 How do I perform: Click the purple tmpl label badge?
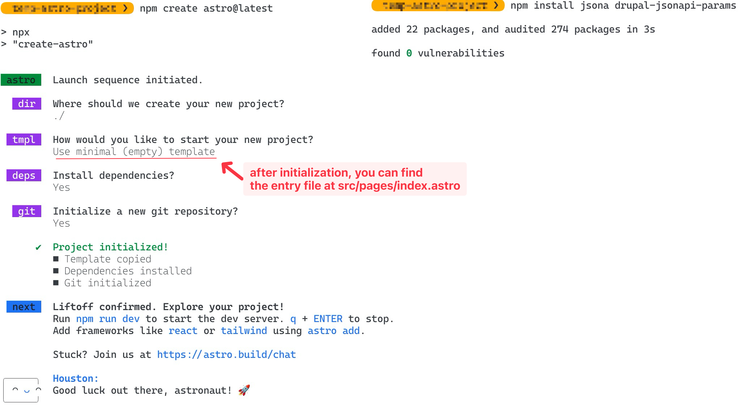pos(24,140)
